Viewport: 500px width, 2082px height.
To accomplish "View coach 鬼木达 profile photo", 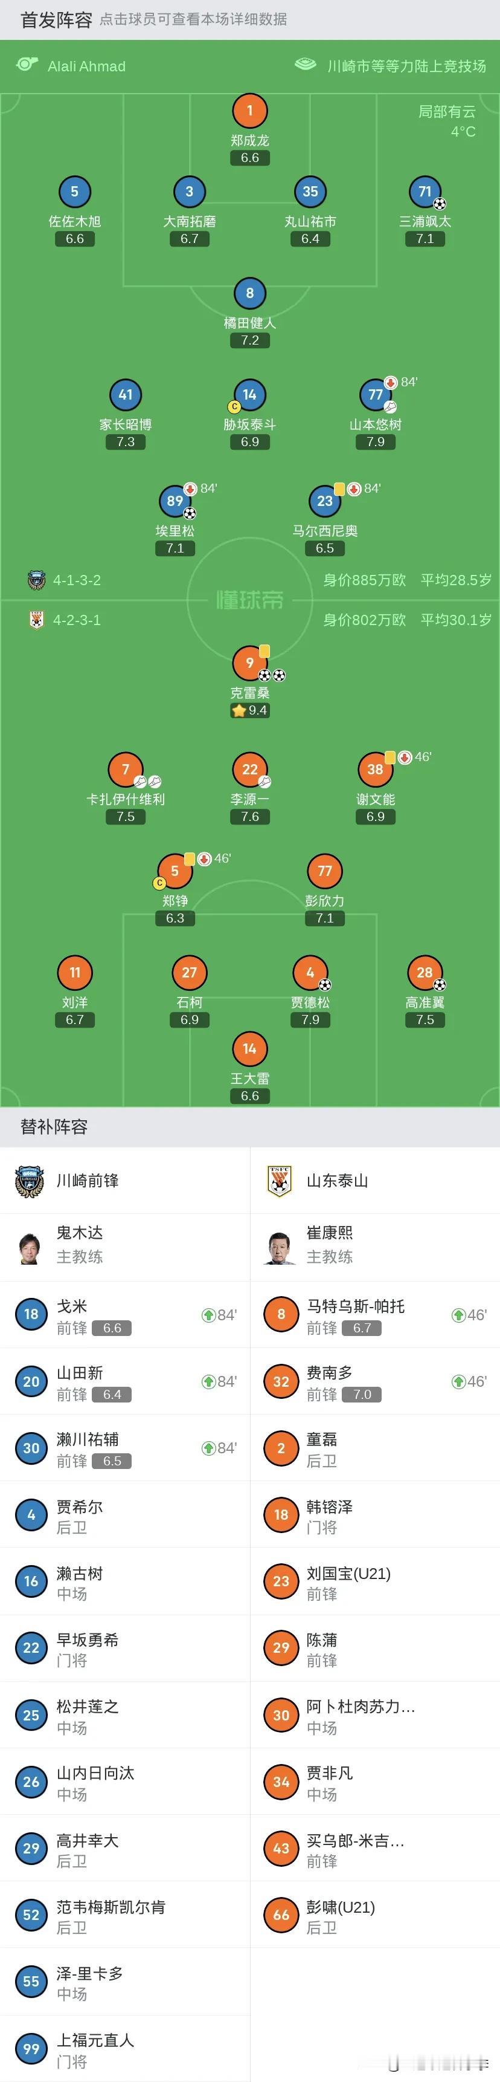I will (30, 1247).
